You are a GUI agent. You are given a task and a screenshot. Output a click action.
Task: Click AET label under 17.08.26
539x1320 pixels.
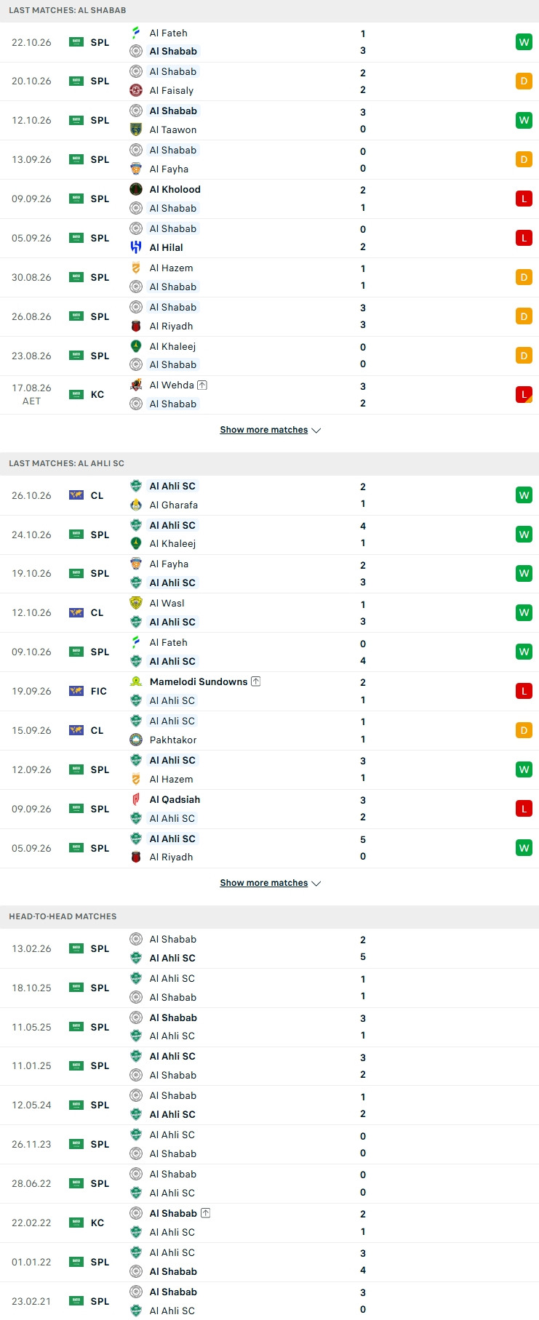point(31,401)
